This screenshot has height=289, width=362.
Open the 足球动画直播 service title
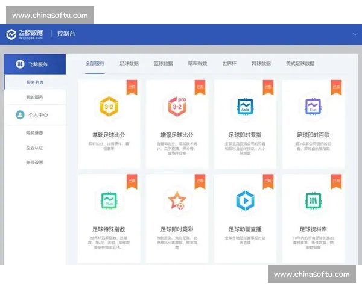point(245,229)
